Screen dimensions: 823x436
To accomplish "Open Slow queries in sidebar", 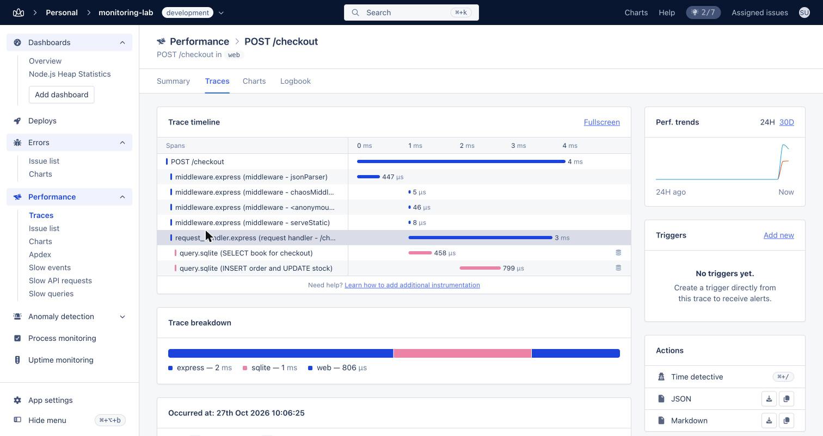I will [x=51, y=294].
